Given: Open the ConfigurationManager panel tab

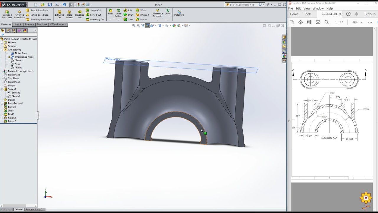Looking at the screenshot, I should click(x=14, y=30).
